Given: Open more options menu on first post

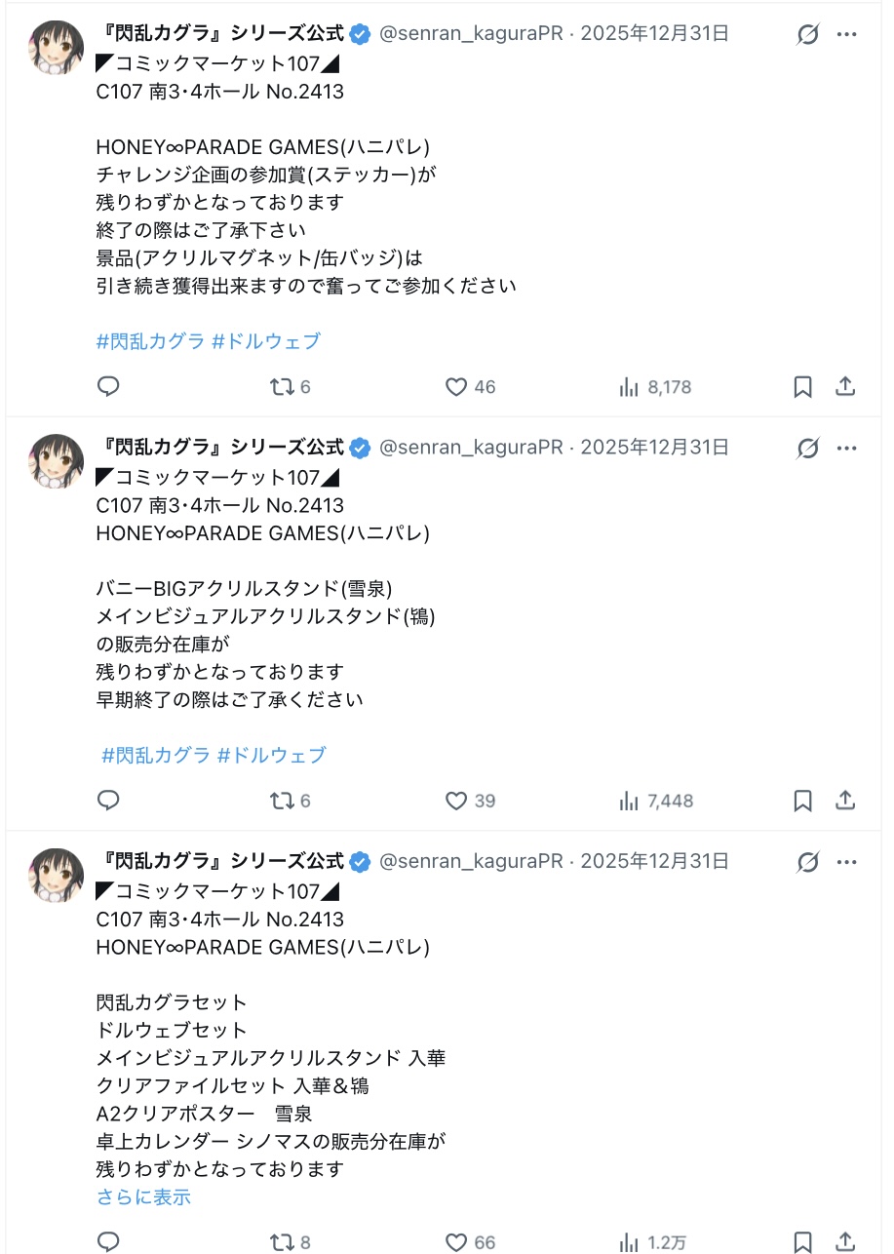Looking at the screenshot, I should tap(846, 35).
